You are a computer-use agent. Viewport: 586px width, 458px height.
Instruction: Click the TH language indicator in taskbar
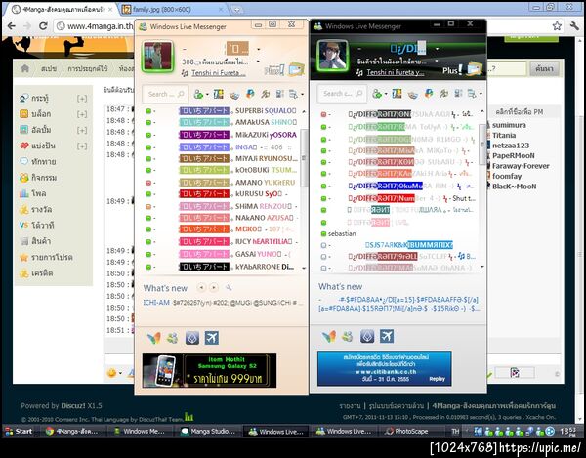(455, 431)
